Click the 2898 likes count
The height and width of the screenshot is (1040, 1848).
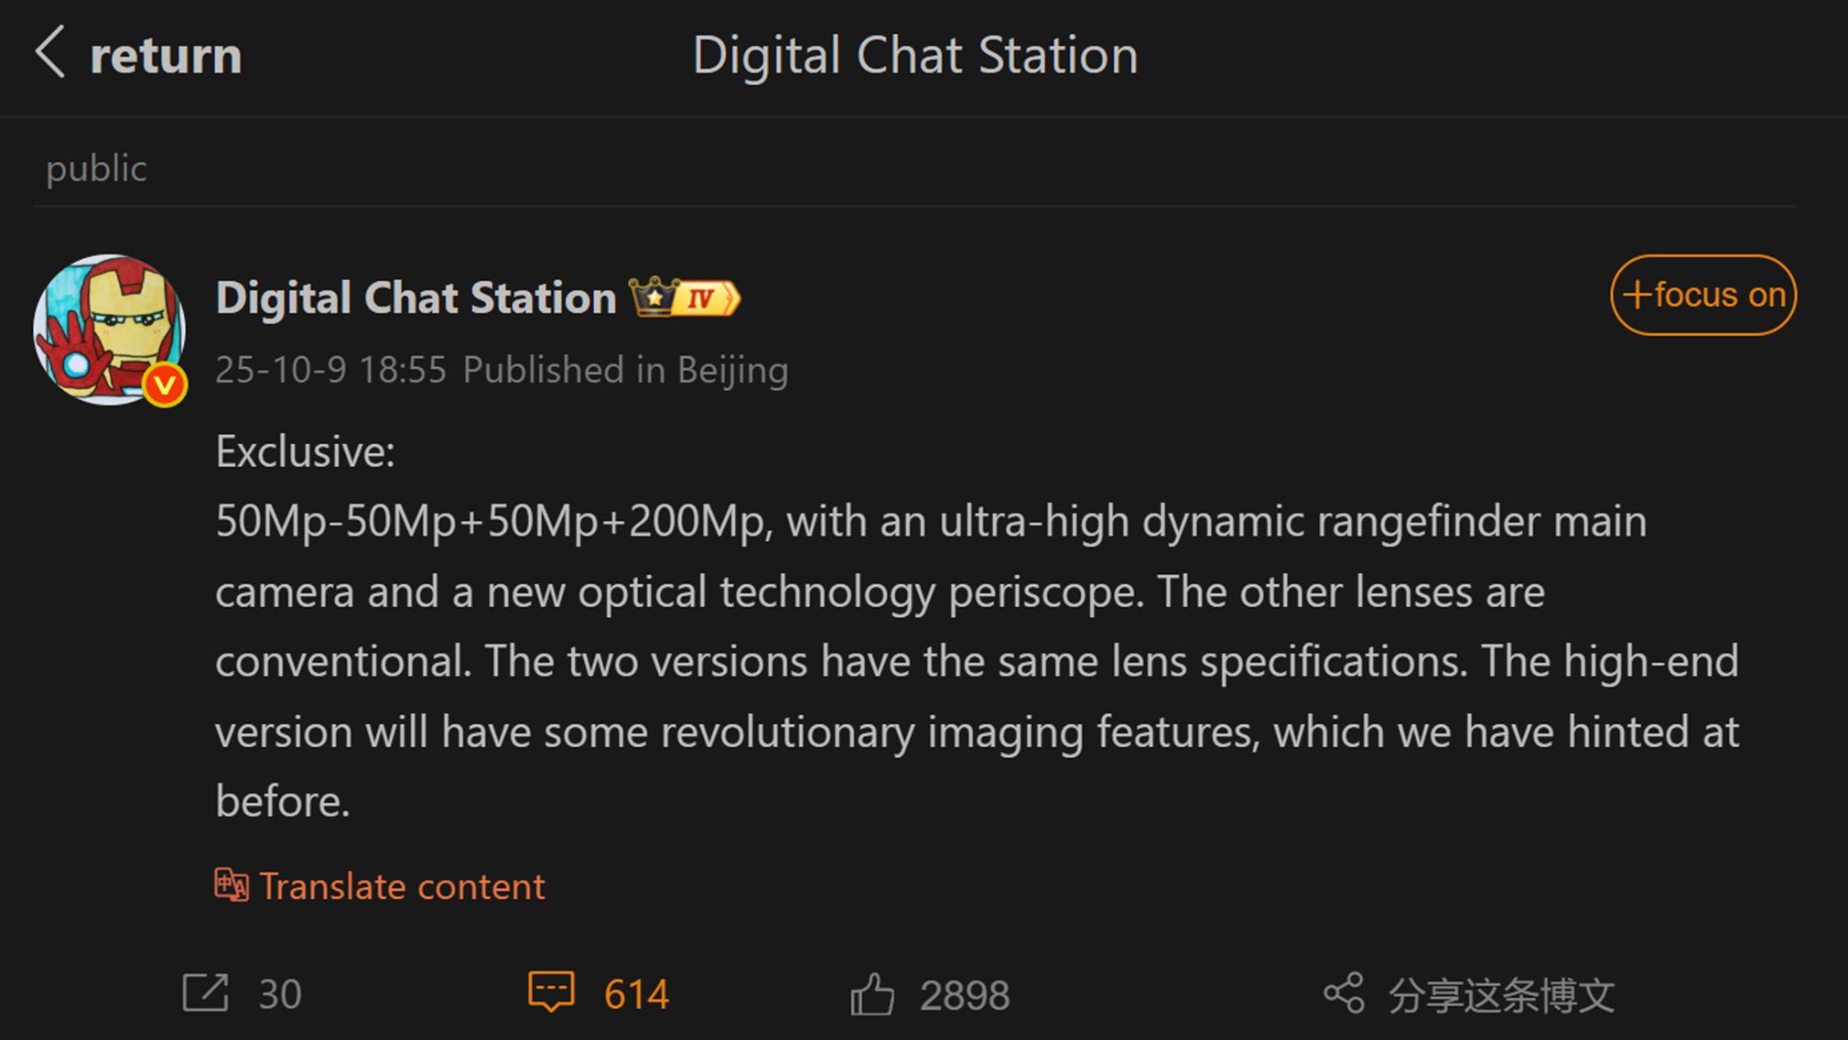[x=965, y=995]
